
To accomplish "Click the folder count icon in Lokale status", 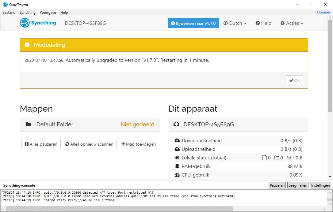I will pos(277,158).
